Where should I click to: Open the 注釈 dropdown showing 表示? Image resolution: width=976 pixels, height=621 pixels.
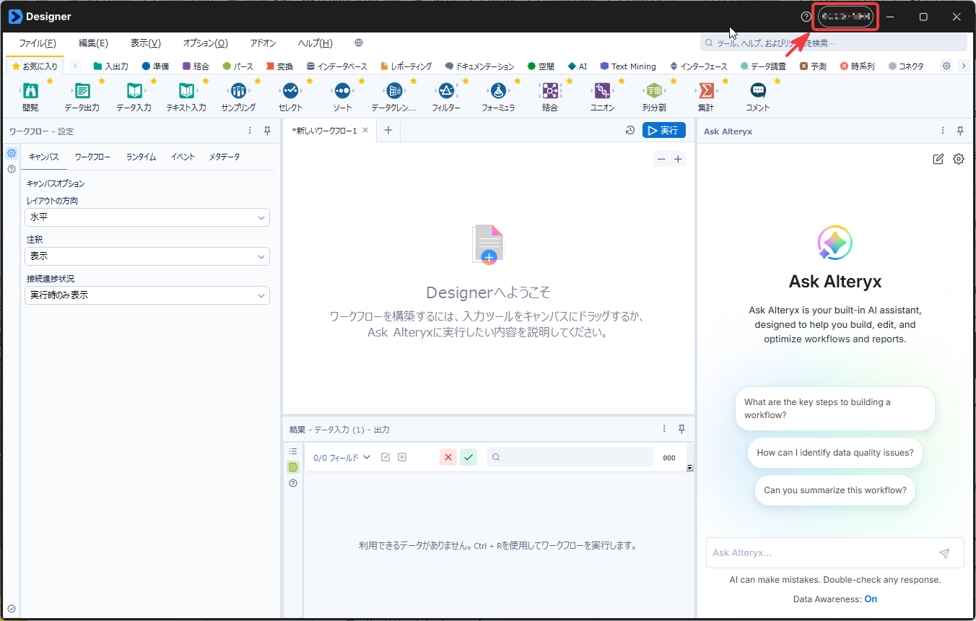(147, 256)
